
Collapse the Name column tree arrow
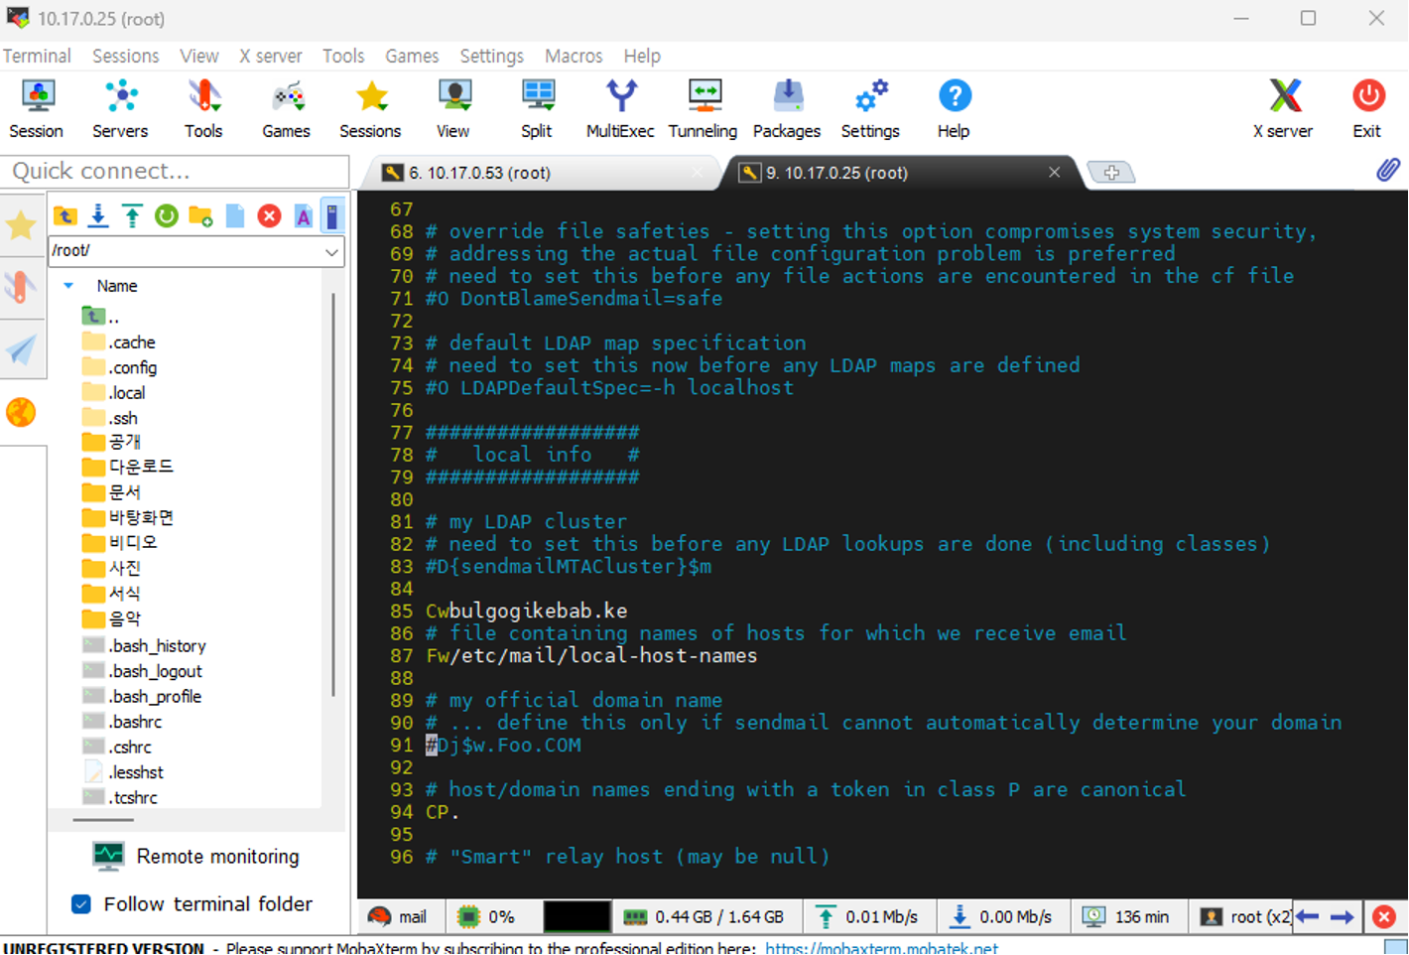(x=68, y=286)
